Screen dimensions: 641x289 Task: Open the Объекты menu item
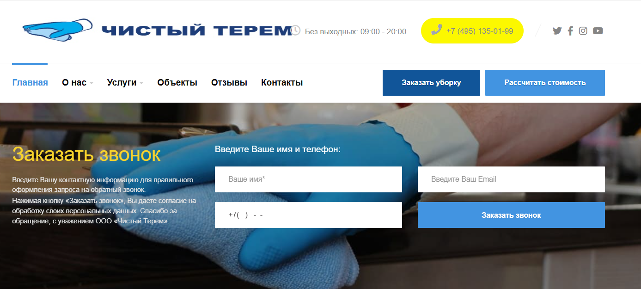(x=177, y=83)
